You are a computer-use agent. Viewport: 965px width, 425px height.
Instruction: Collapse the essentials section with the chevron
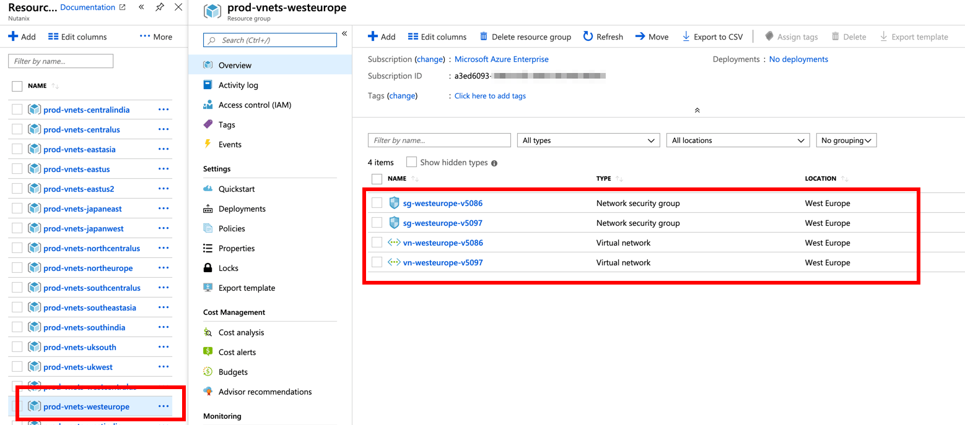[697, 110]
